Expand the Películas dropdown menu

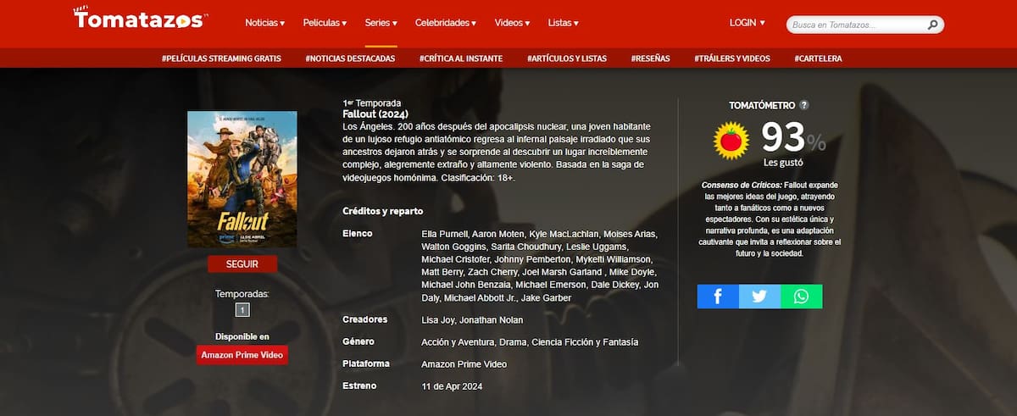pos(325,23)
